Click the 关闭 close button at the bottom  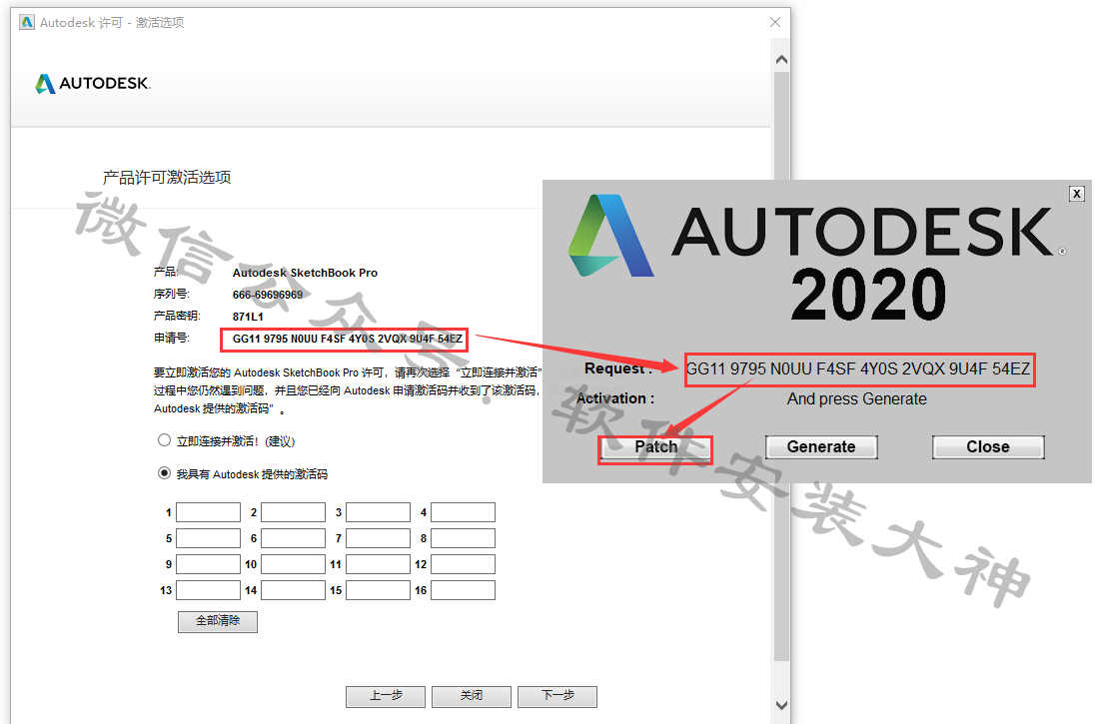pos(472,696)
